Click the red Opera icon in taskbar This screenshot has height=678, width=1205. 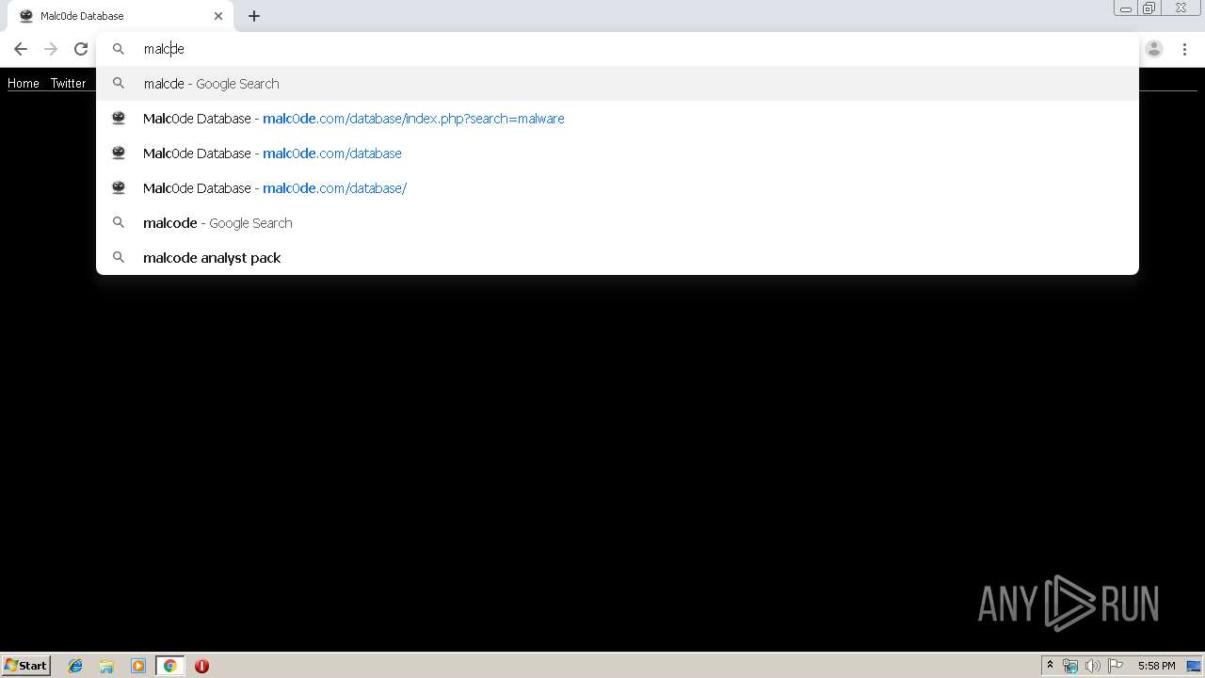201,666
